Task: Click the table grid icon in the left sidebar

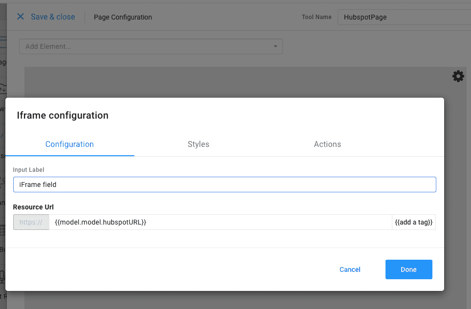Action: [x=2, y=230]
